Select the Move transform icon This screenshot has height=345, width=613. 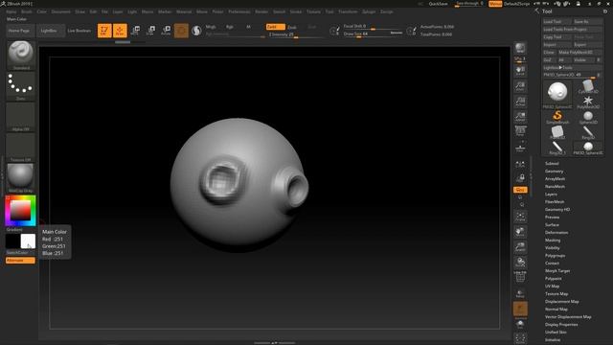[x=135, y=31]
